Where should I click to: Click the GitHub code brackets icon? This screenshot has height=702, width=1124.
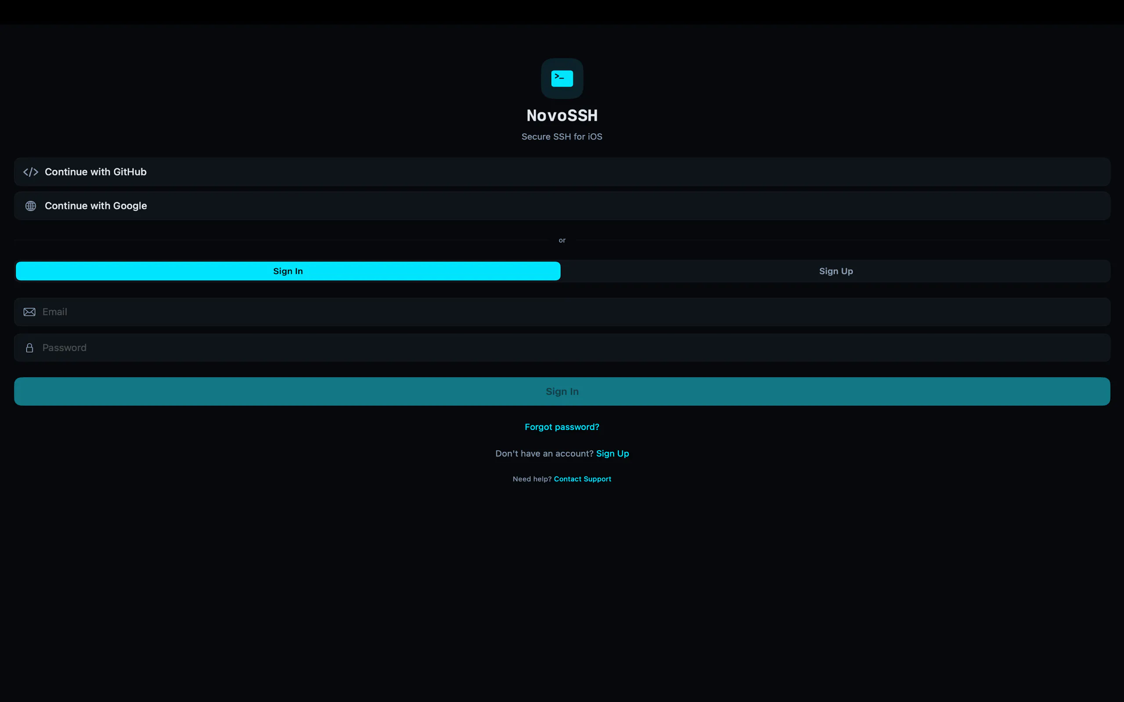(x=31, y=172)
